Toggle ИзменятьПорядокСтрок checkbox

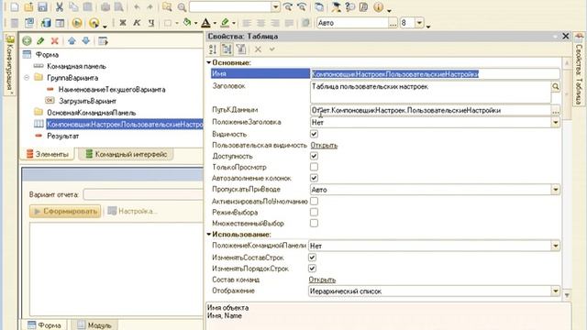tap(312, 269)
